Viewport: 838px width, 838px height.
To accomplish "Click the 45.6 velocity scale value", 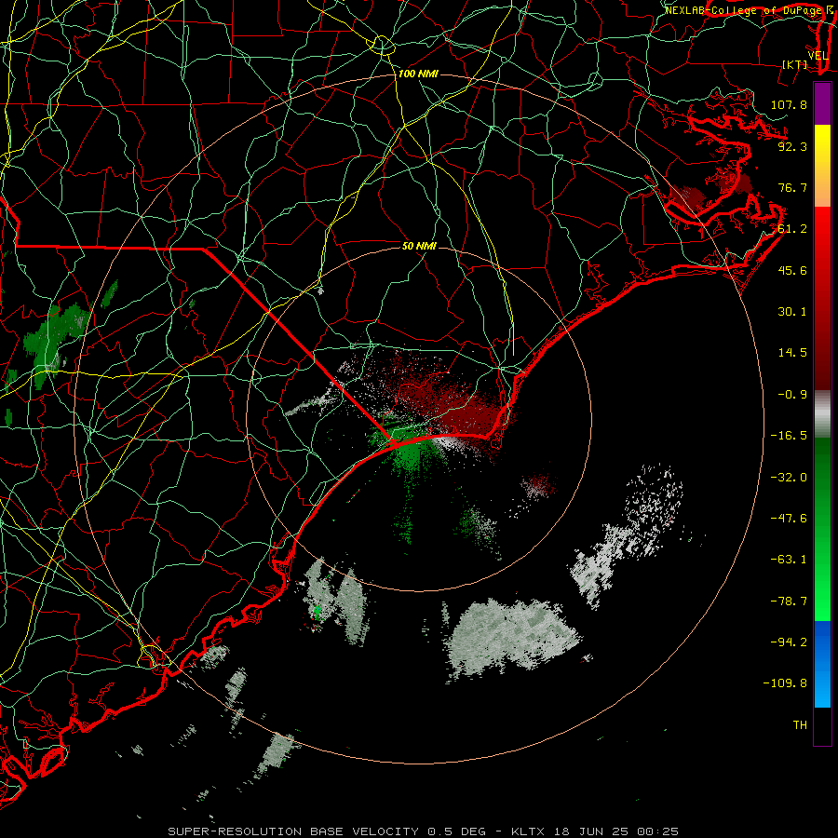I will 792,270.
